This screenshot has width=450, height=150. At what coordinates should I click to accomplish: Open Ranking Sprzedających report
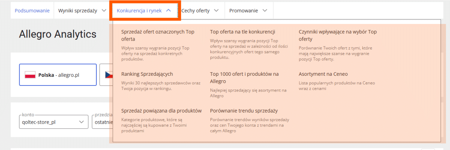147,74
